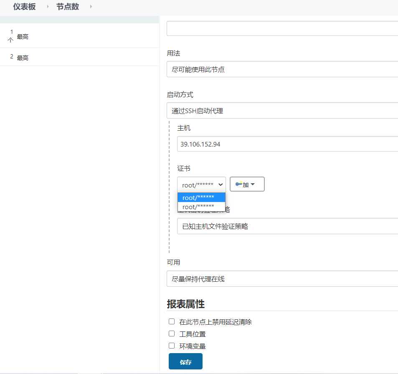Click the 保存 button

[x=185, y=361]
